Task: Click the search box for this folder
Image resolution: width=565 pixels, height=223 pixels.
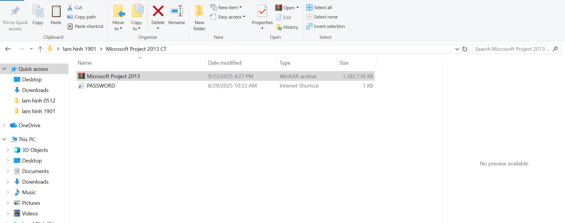Action: pos(512,49)
